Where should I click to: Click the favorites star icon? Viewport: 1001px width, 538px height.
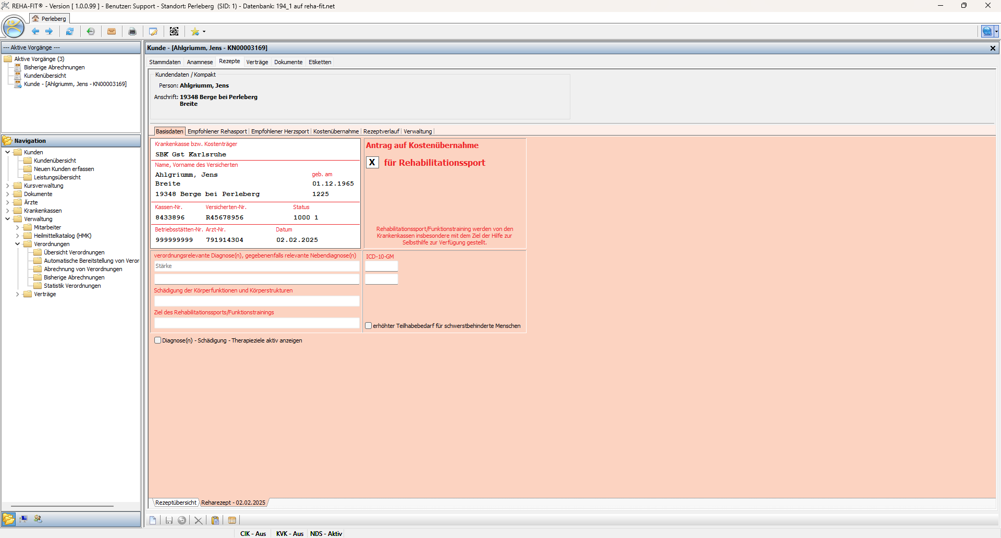(x=195, y=31)
